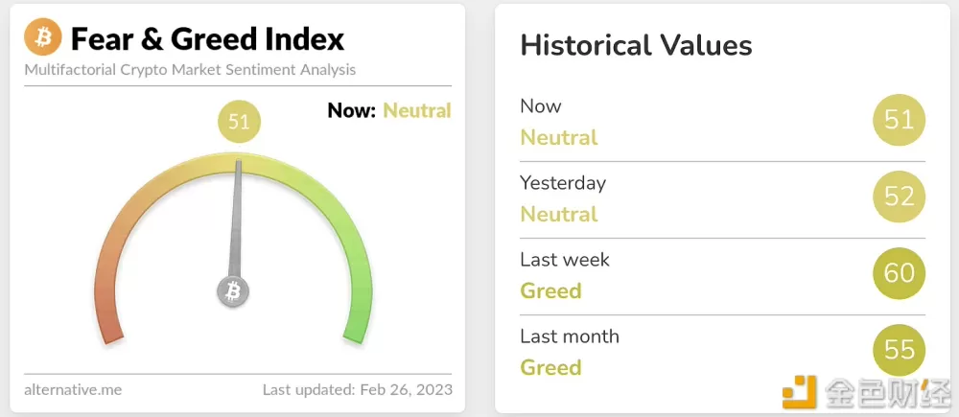
Task: Click the Last month circle showing 55
Action: click(x=899, y=349)
